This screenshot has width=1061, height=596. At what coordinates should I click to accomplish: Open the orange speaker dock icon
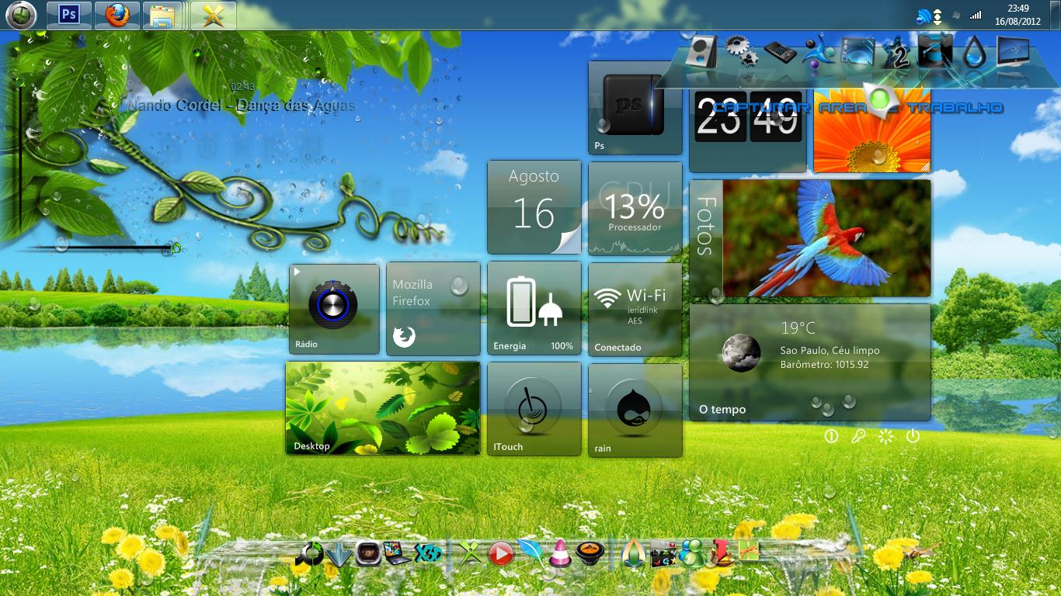click(590, 553)
